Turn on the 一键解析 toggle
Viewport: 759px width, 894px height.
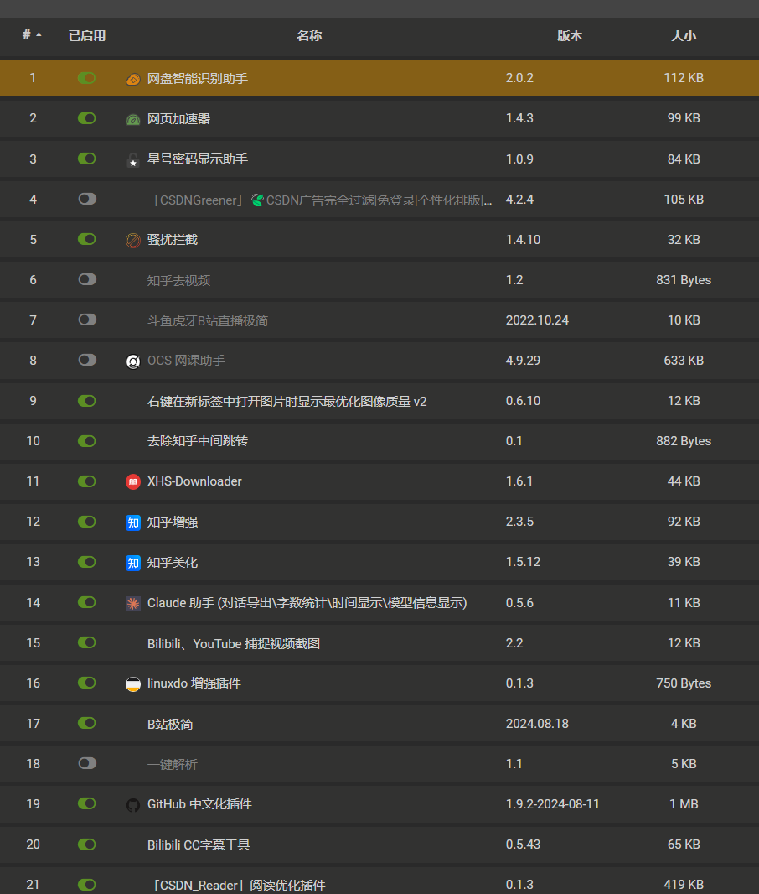tap(87, 763)
